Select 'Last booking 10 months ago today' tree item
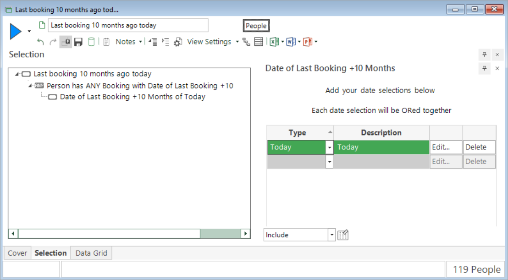The height and width of the screenshot is (280, 508). point(92,74)
